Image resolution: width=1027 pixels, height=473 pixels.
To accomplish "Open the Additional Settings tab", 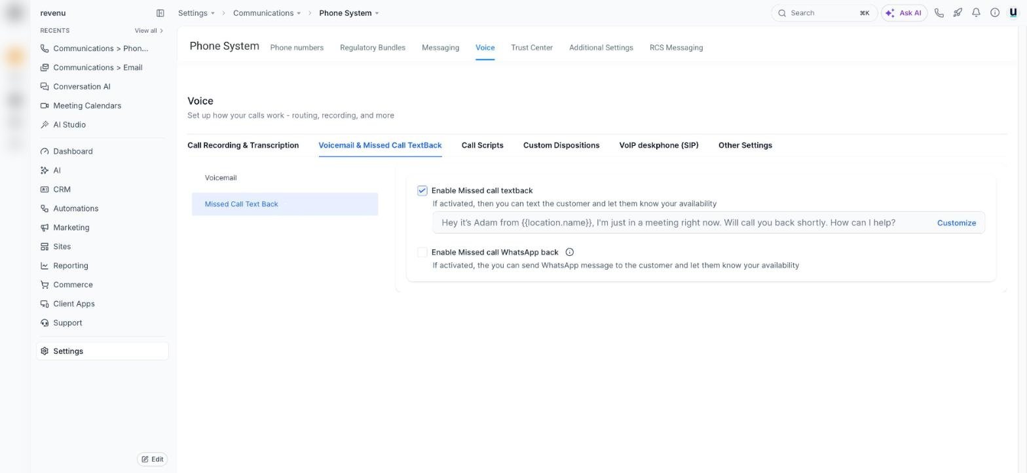I will 601,48.
